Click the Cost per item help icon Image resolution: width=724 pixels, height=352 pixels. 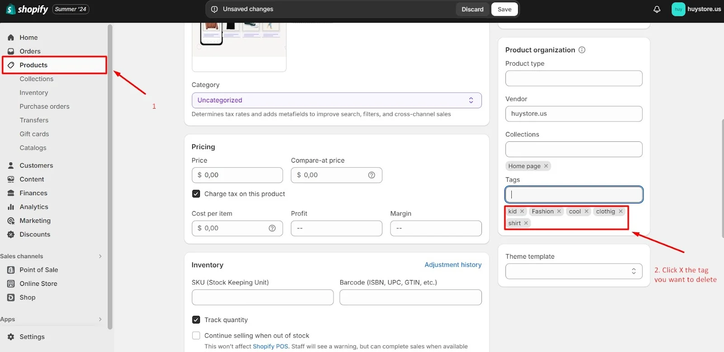coord(272,228)
